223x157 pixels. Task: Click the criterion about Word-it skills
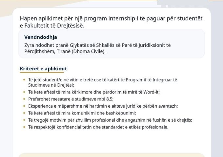94,92
